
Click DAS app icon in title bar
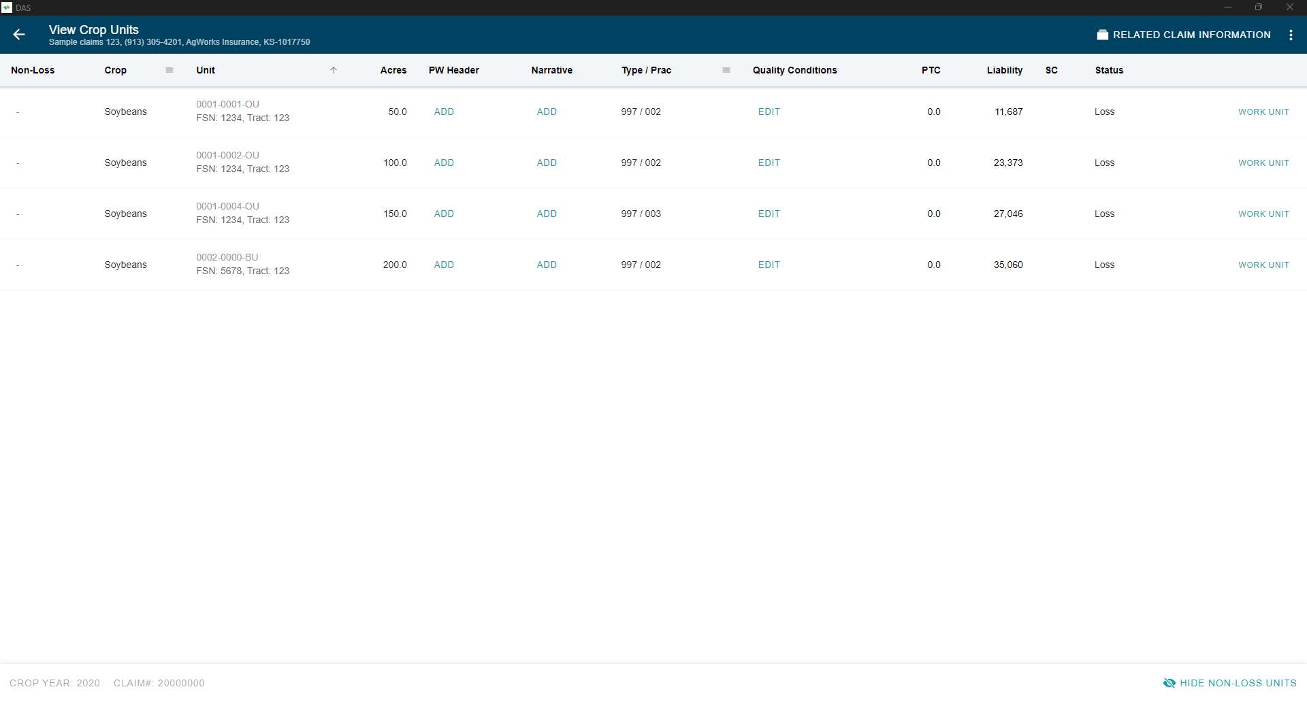tap(7, 7)
